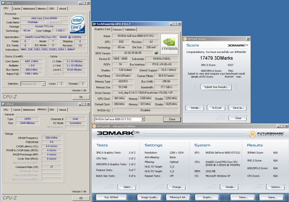The image size is (289, 202).
Task: Click OK in the top CPU-Z window
Action: click(x=81, y=97)
